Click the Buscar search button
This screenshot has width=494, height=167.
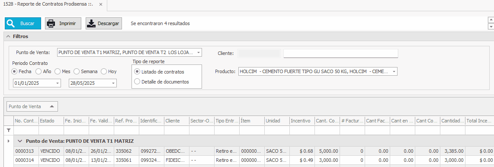[22, 23]
